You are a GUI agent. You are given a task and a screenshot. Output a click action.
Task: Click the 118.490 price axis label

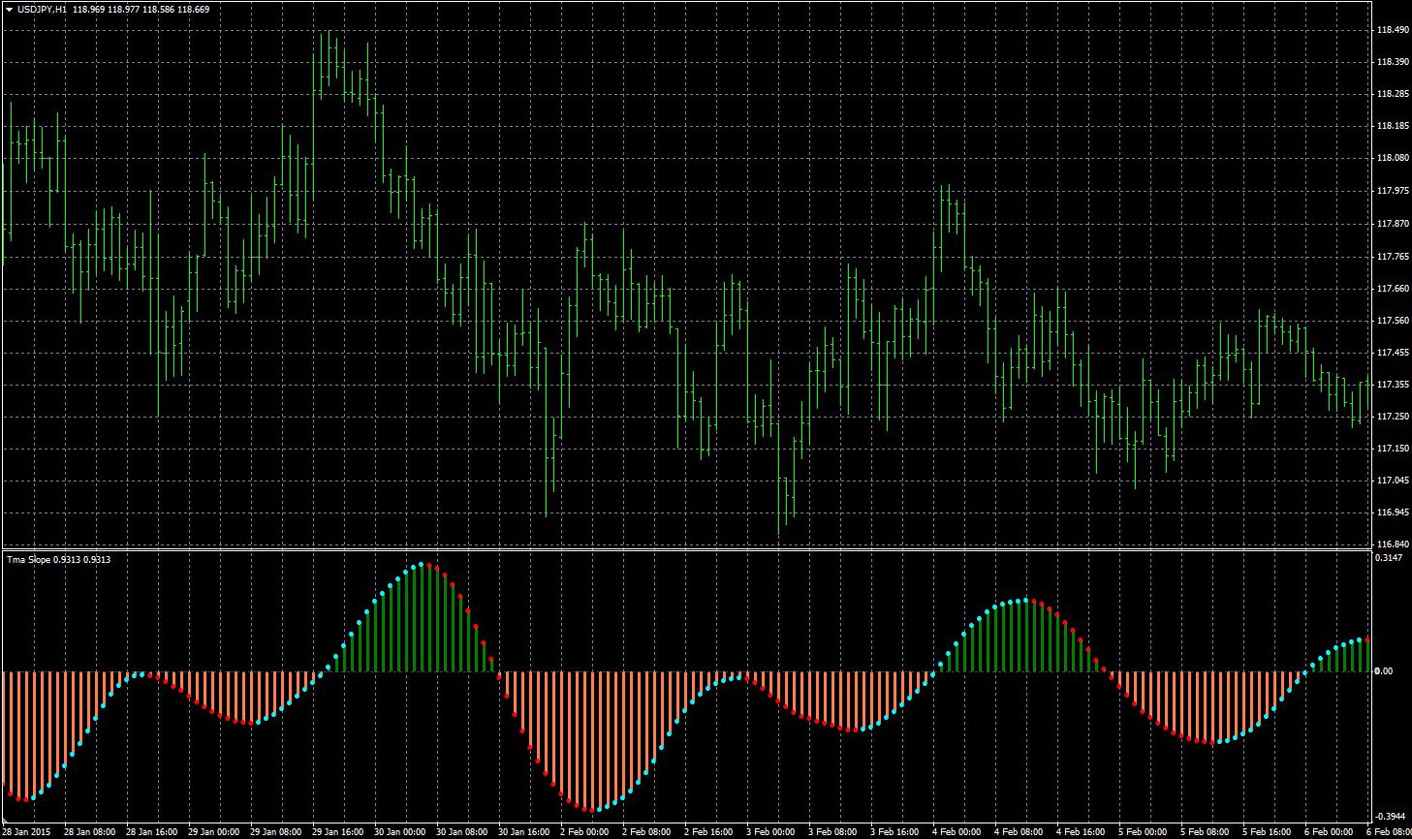point(1392,30)
